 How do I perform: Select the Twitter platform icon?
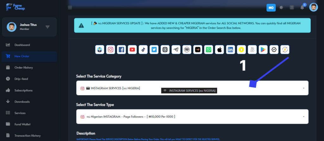click(154, 50)
